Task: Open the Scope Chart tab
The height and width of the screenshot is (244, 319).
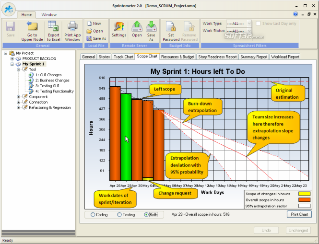Action: coord(147,56)
